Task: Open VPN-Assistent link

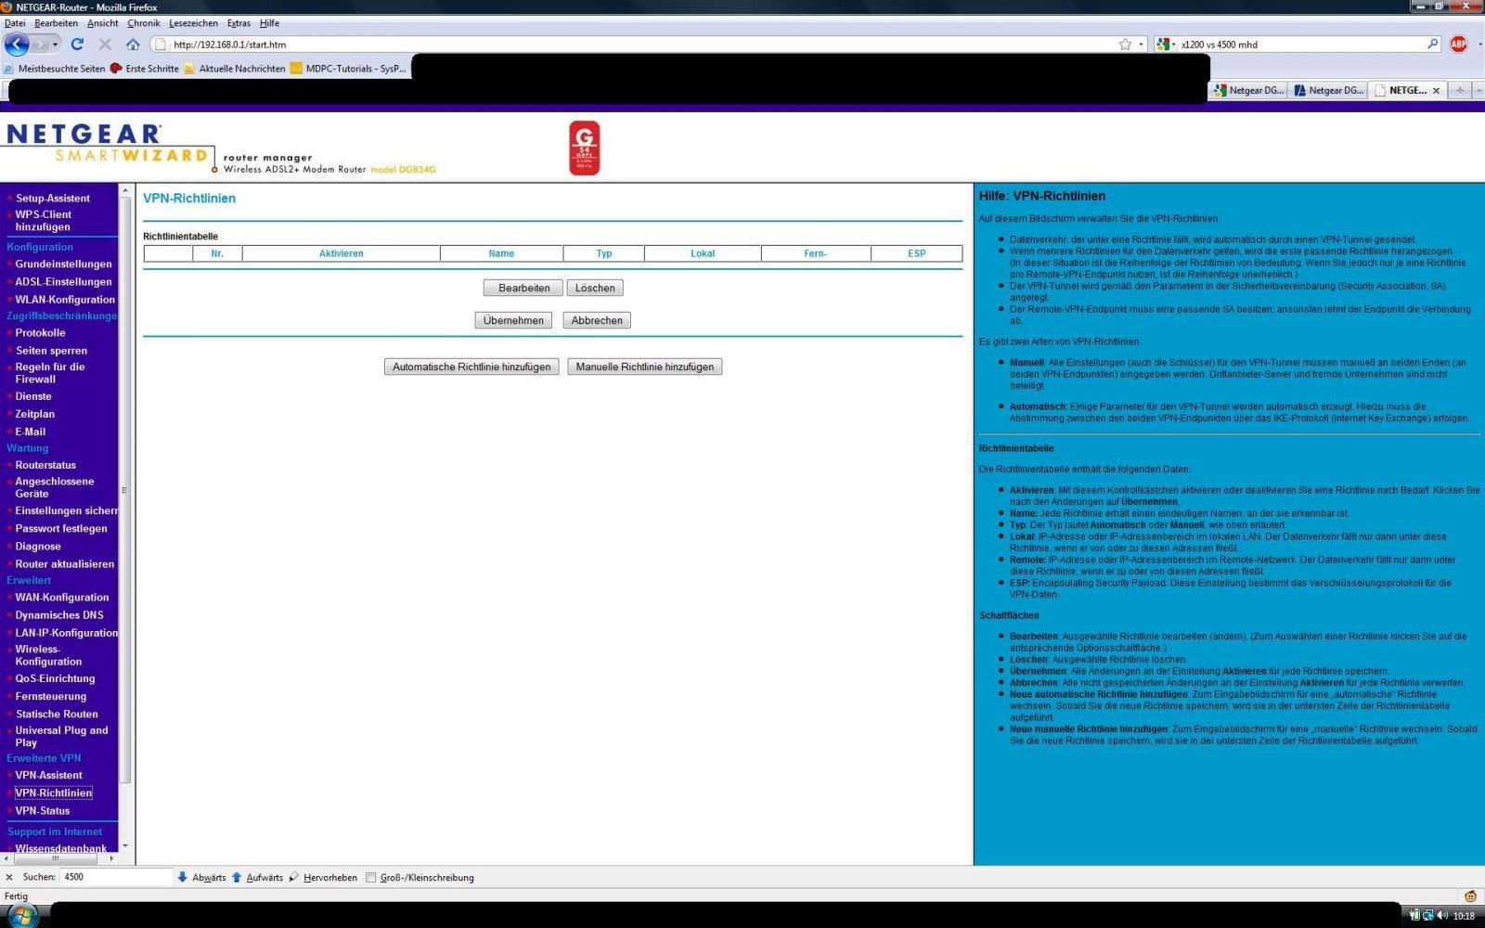Action: pos(48,776)
